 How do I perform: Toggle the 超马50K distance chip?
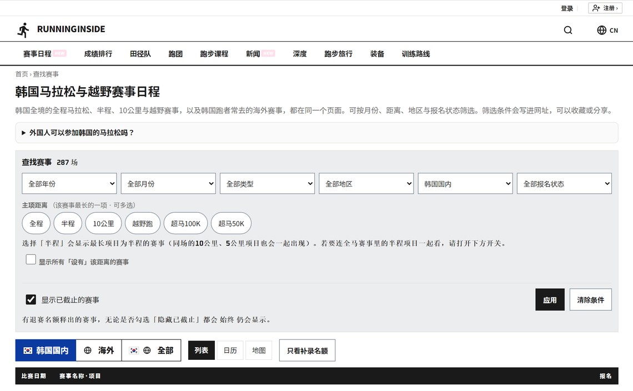point(232,223)
